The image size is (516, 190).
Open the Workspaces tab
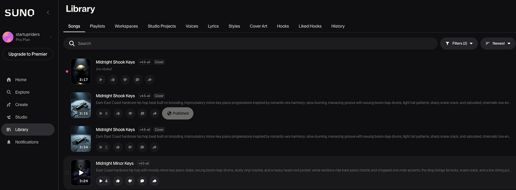pyautogui.click(x=126, y=26)
